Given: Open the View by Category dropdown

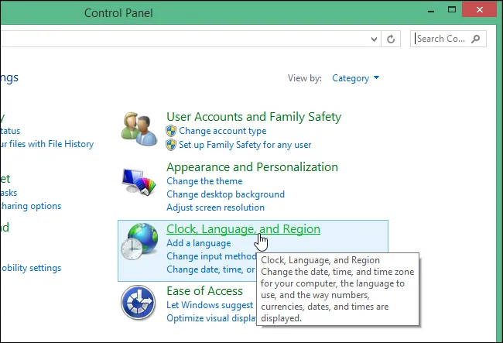Looking at the screenshot, I should 355,78.
